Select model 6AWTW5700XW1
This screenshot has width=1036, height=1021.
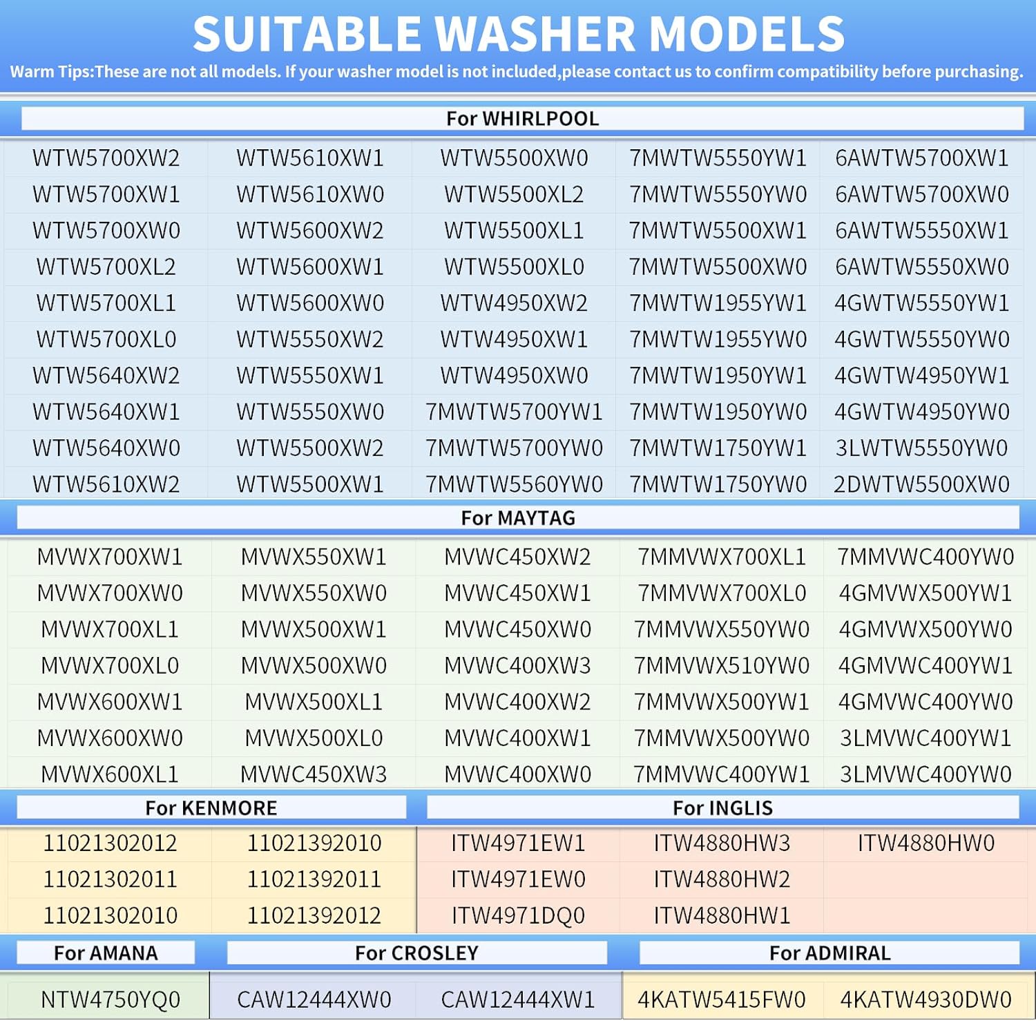[x=922, y=158]
